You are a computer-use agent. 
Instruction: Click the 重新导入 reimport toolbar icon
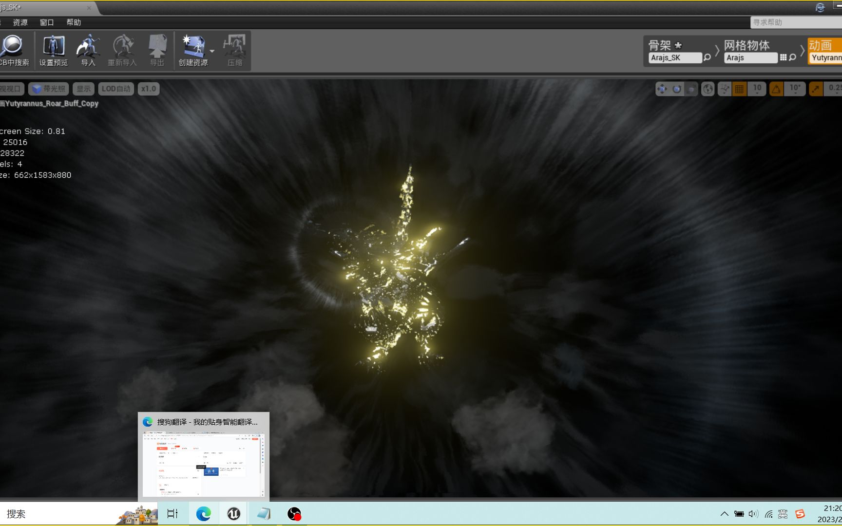click(x=122, y=51)
